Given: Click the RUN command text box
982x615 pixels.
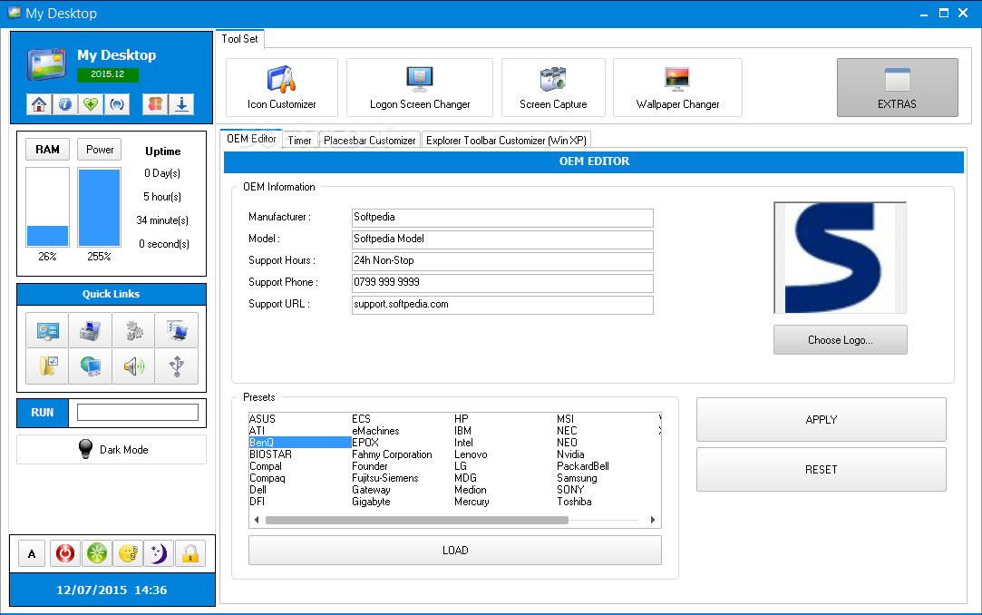Looking at the screenshot, I should (x=138, y=412).
